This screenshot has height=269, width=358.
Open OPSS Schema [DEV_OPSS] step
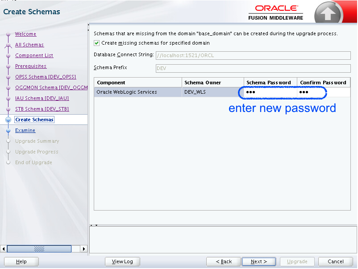click(x=46, y=77)
